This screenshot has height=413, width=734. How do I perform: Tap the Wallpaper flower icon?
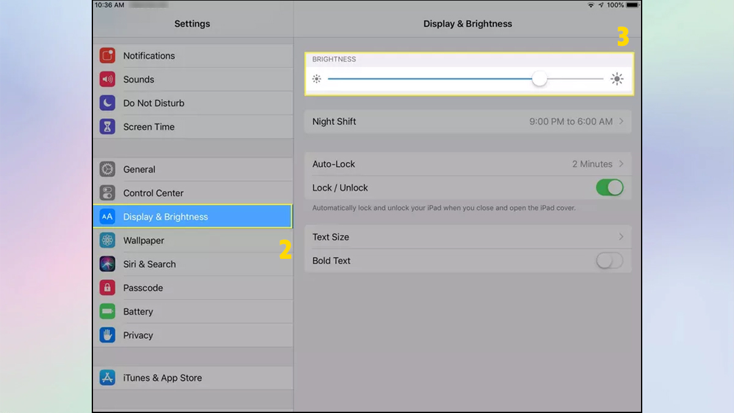click(108, 240)
